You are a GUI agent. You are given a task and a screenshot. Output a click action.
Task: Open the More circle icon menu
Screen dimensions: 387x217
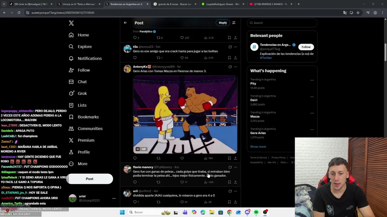71,164
